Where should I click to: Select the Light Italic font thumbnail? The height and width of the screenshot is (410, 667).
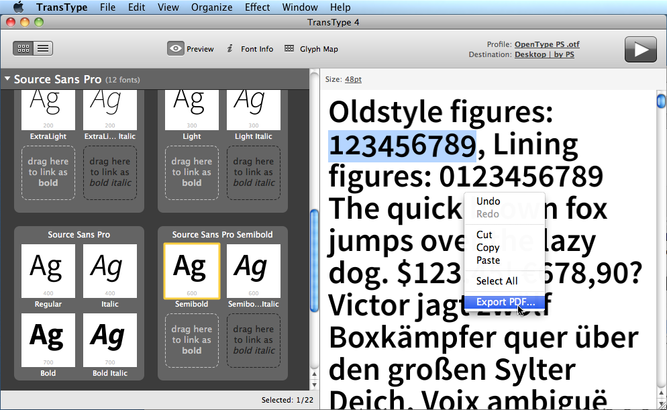coord(254,109)
